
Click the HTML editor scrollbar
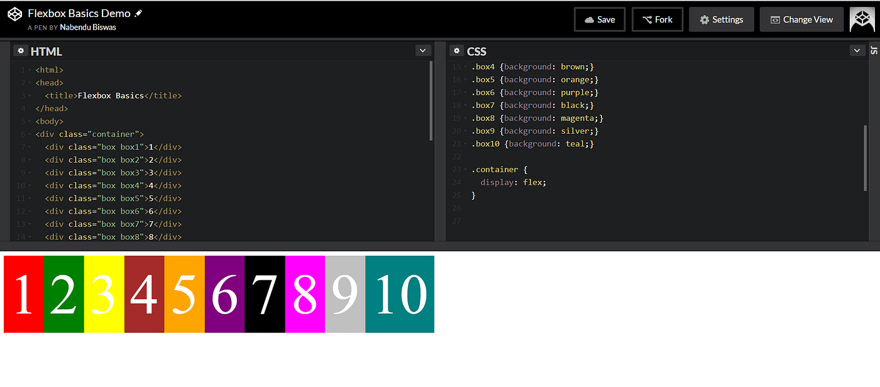[x=431, y=101]
